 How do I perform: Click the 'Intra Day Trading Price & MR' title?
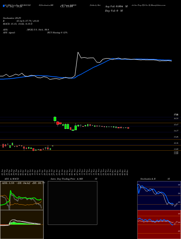pyautogui.click(x=67, y=179)
